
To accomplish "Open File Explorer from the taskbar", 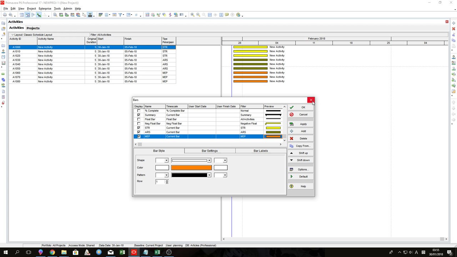I will [64, 252].
